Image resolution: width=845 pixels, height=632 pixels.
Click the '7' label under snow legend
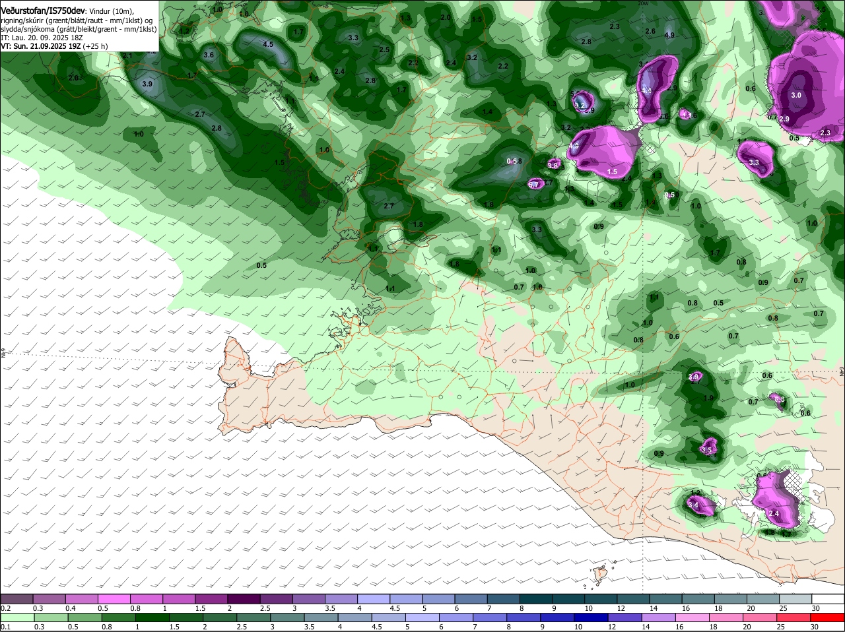(x=489, y=608)
